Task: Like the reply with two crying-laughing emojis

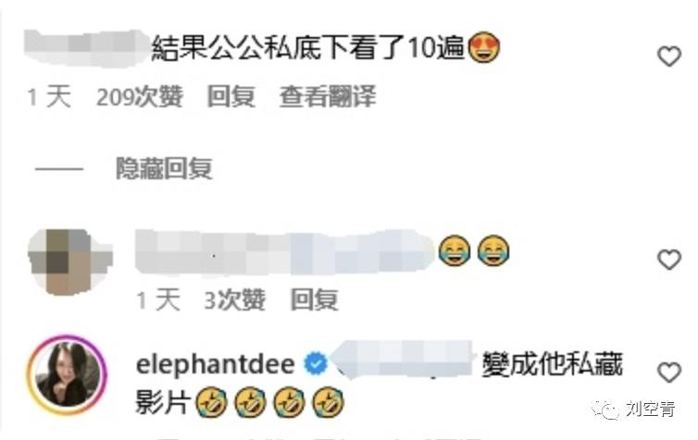Action: point(669,260)
